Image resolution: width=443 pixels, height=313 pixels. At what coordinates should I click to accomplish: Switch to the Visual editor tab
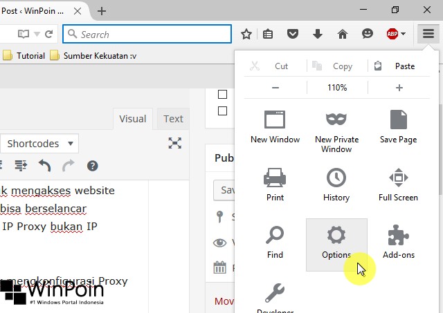133,119
